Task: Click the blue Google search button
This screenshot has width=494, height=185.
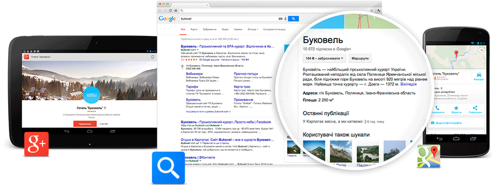Action: tap(294, 19)
